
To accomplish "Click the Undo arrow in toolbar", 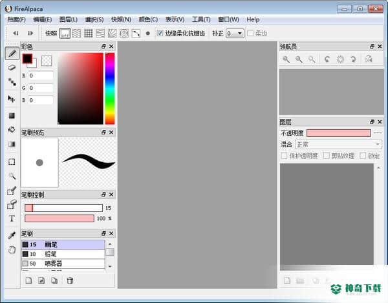I will [x=16, y=33].
